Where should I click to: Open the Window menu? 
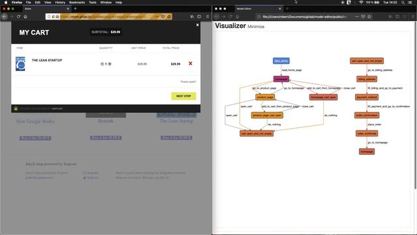coord(106,2)
